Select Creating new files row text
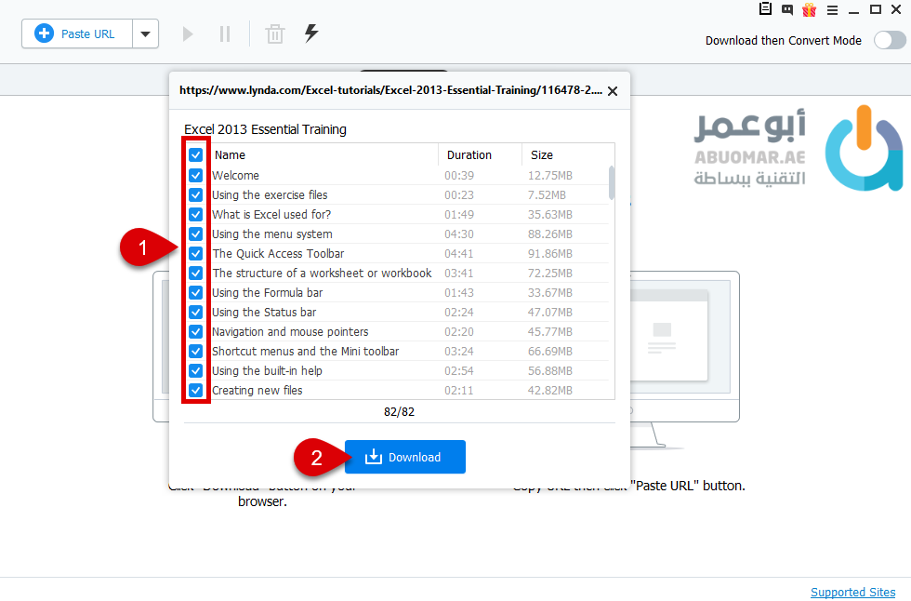This screenshot has height=601, width=911. tap(257, 390)
